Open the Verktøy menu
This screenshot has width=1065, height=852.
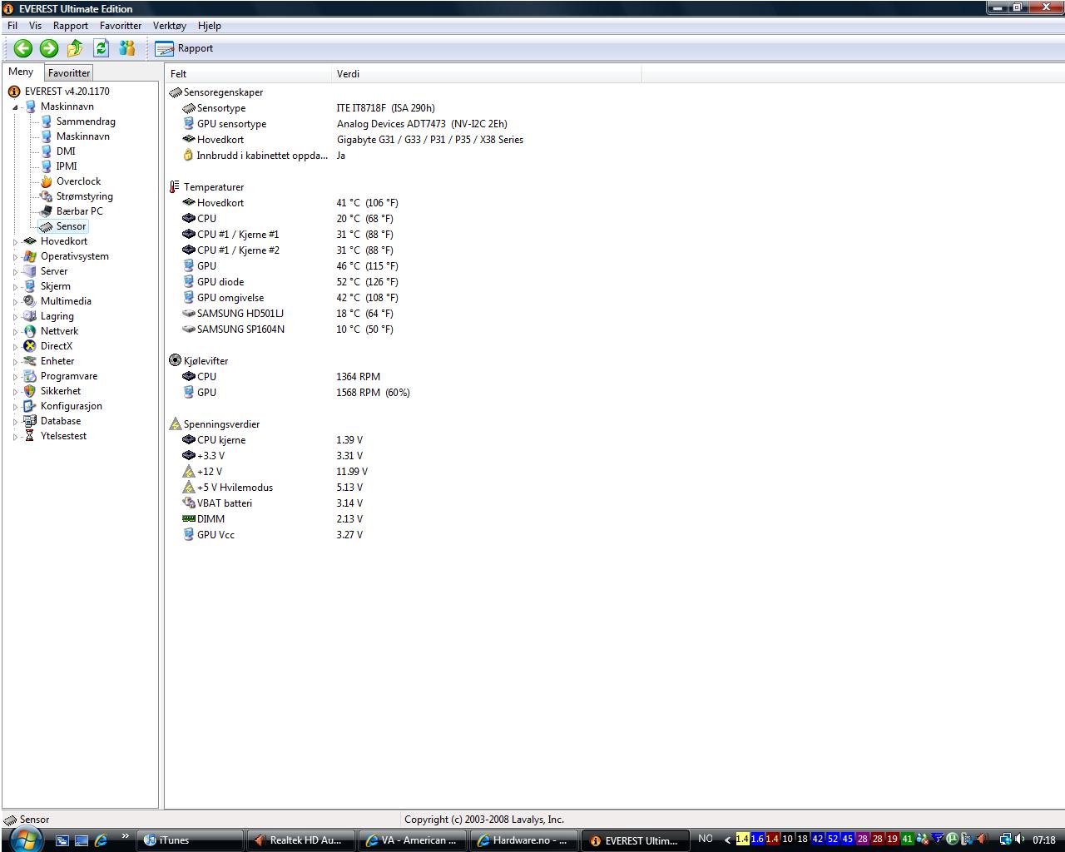coord(170,26)
